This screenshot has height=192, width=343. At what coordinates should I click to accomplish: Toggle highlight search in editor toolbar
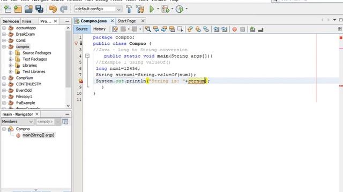[172, 29]
